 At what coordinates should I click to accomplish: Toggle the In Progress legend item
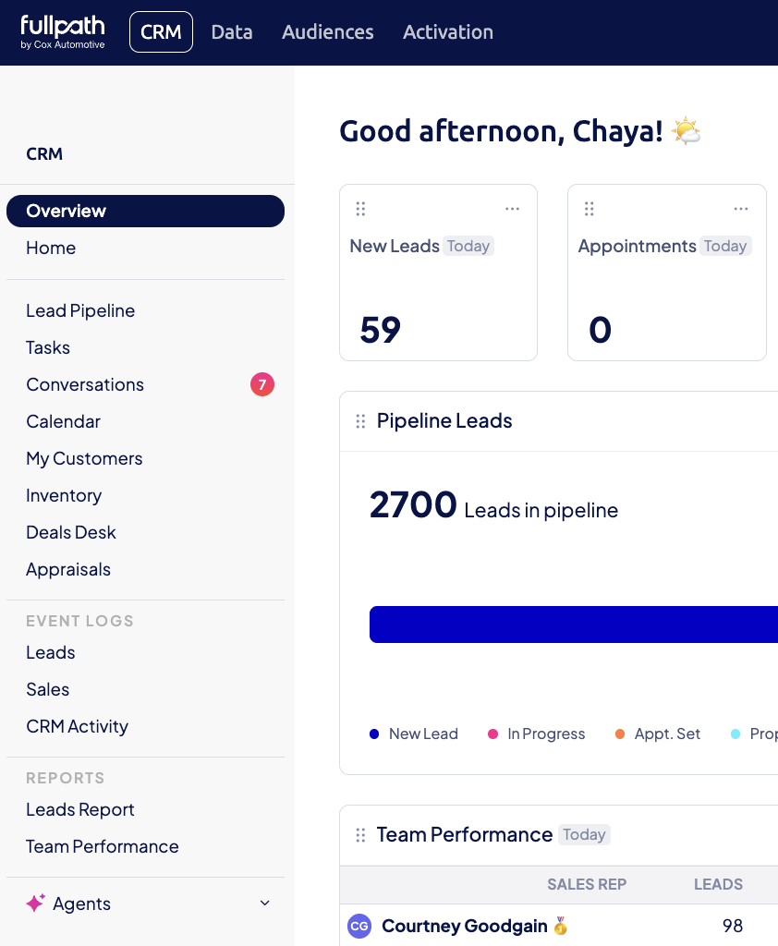pyautogui.click(x=536, y=734)
